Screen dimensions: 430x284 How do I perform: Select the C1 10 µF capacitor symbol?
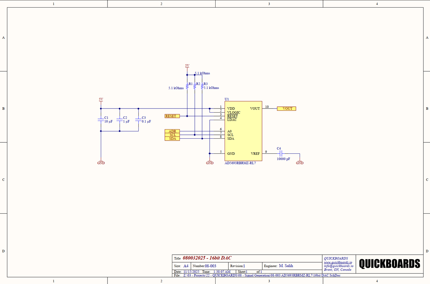click(101, 120)
